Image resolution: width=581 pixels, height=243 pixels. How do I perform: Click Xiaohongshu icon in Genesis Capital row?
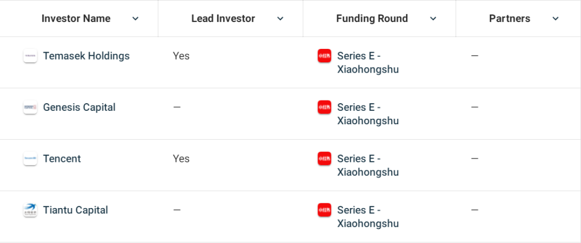(x=324, y=108)
